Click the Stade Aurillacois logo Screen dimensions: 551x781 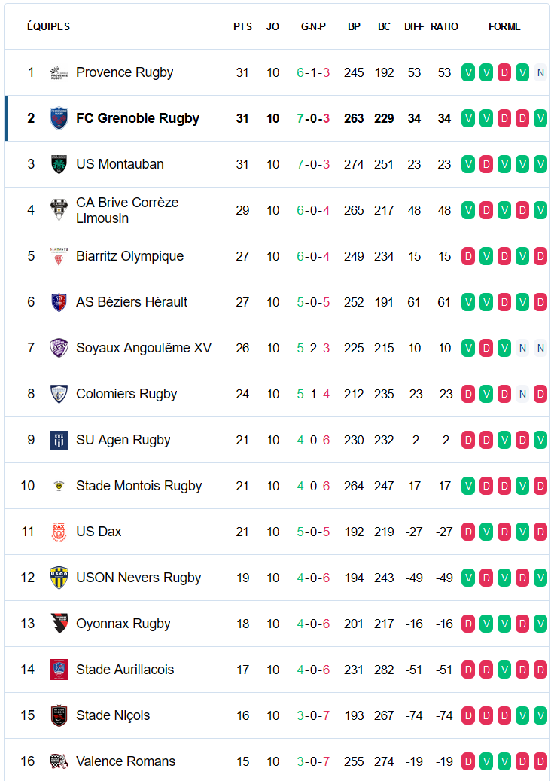tap(59, 670)
